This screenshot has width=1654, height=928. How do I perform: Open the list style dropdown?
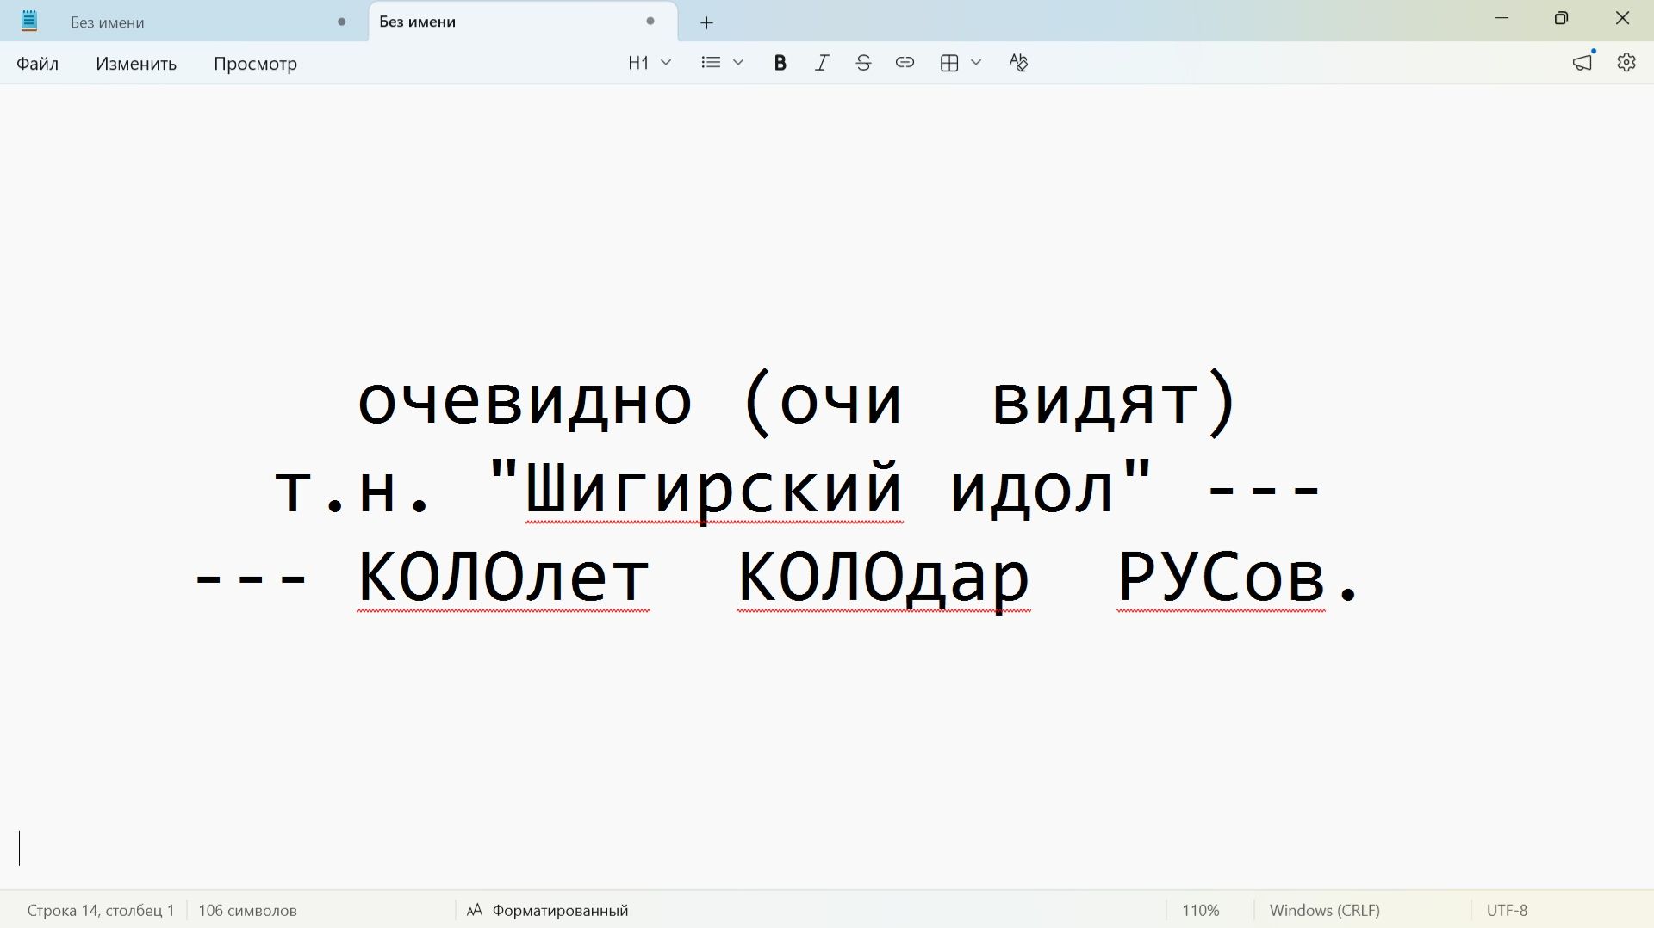pyautogui.click(x=723, y=63)
